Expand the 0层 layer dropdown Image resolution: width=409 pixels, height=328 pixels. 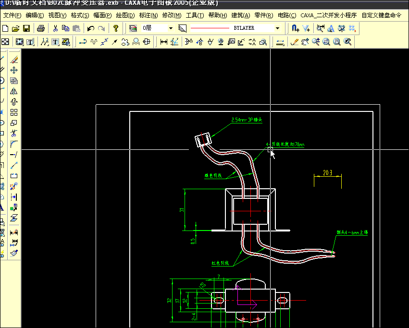tap(171, 28)
